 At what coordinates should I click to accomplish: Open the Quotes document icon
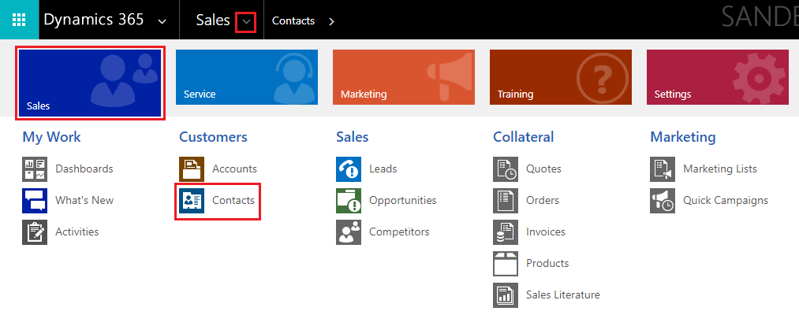[506, 169]
